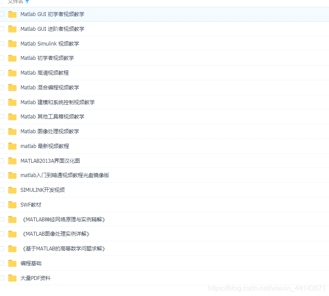Click text MATLAB2013A界面汉化图

click(x=50, y=161)
